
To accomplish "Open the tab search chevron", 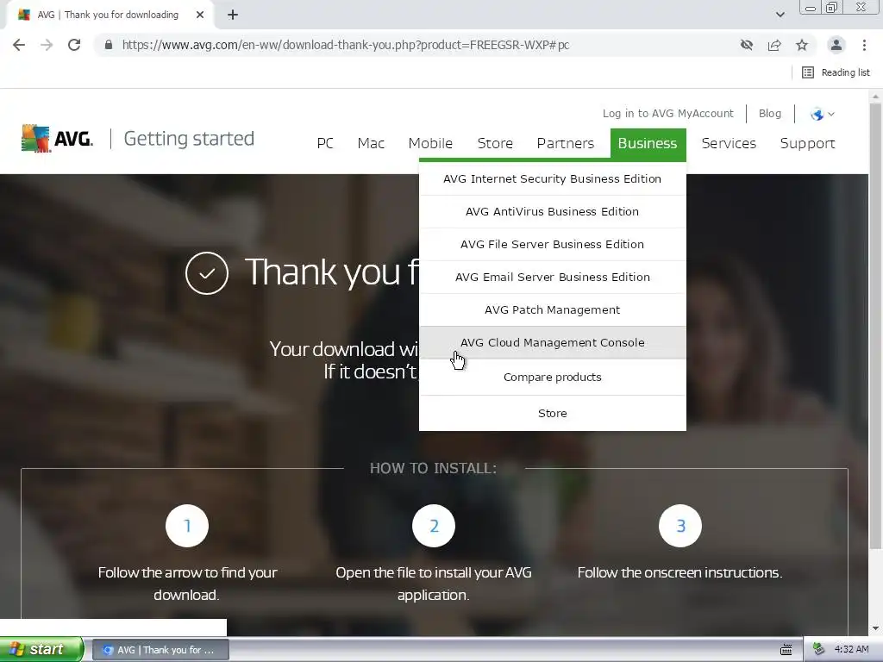I will coord(780,15).
